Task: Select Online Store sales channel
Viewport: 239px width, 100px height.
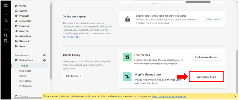Action: [x=26, y=60]
